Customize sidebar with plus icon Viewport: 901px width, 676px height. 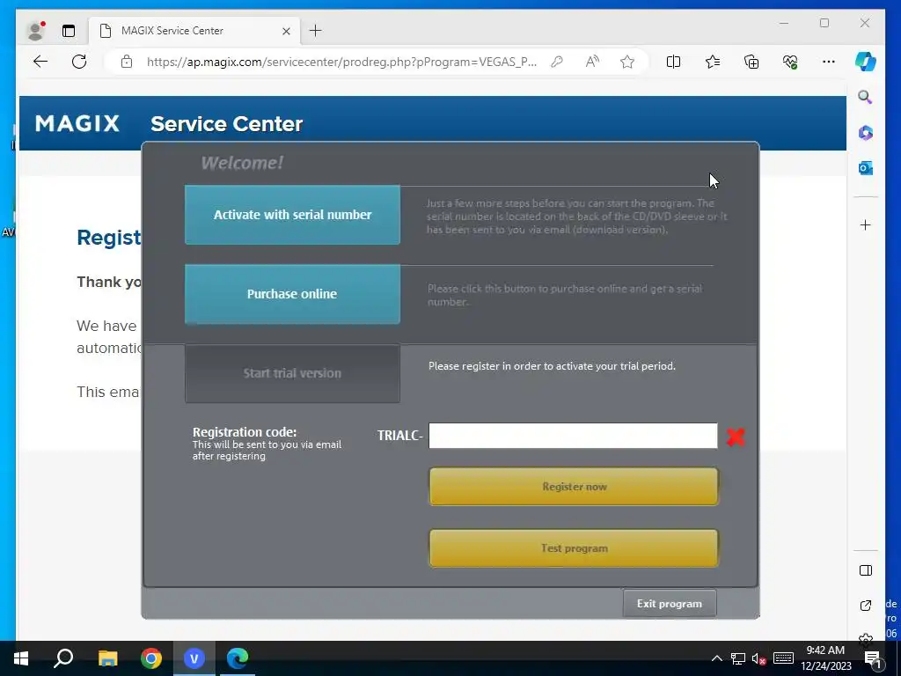coord(866,224)
